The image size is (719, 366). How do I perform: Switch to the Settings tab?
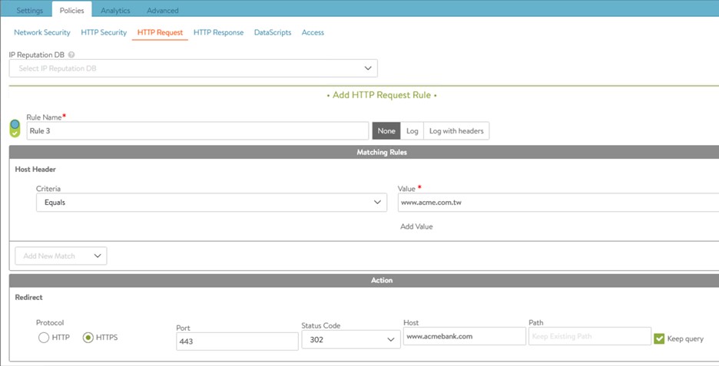(30, 11)
